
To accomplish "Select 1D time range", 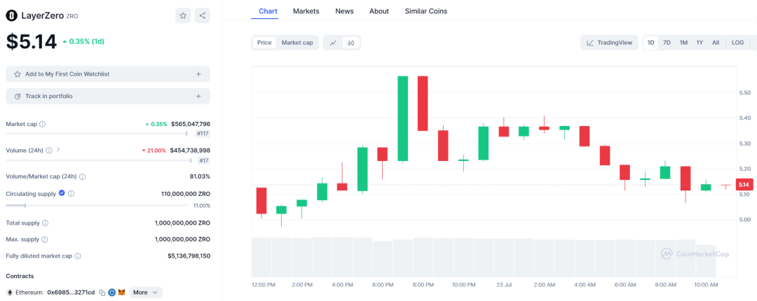I will click(650, 43).
